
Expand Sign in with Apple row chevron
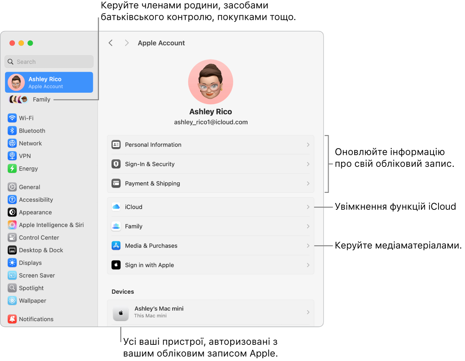(x=308, y=265)
